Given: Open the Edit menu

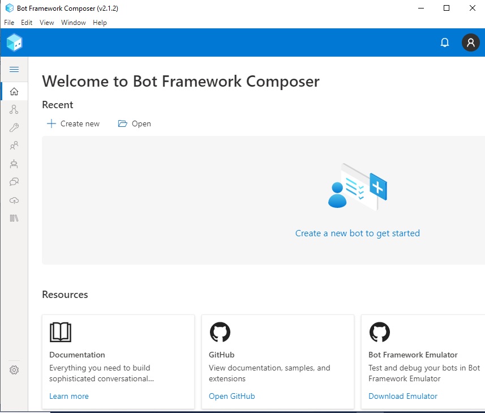Looking at the screenshot, I should click(x=27, y=23).
